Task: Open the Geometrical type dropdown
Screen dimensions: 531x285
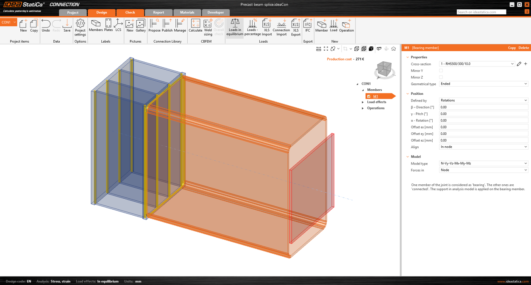Action: [x=484, y=84]
